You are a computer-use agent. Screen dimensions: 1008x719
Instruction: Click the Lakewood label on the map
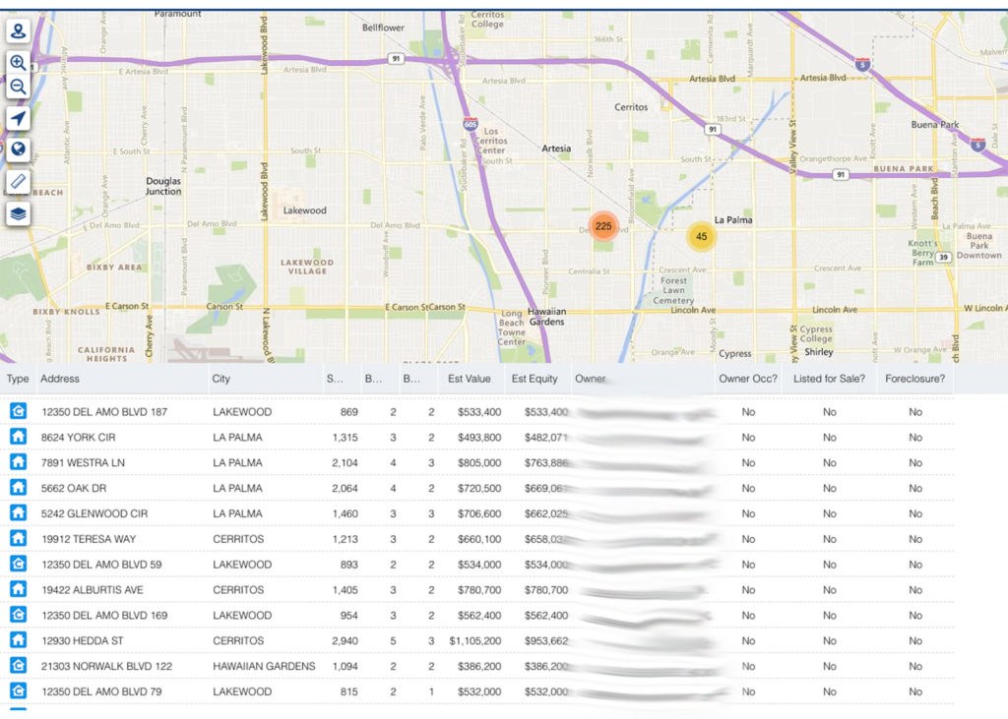click(305, 210)
